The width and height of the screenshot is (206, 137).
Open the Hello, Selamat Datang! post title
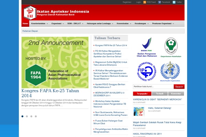160,108
